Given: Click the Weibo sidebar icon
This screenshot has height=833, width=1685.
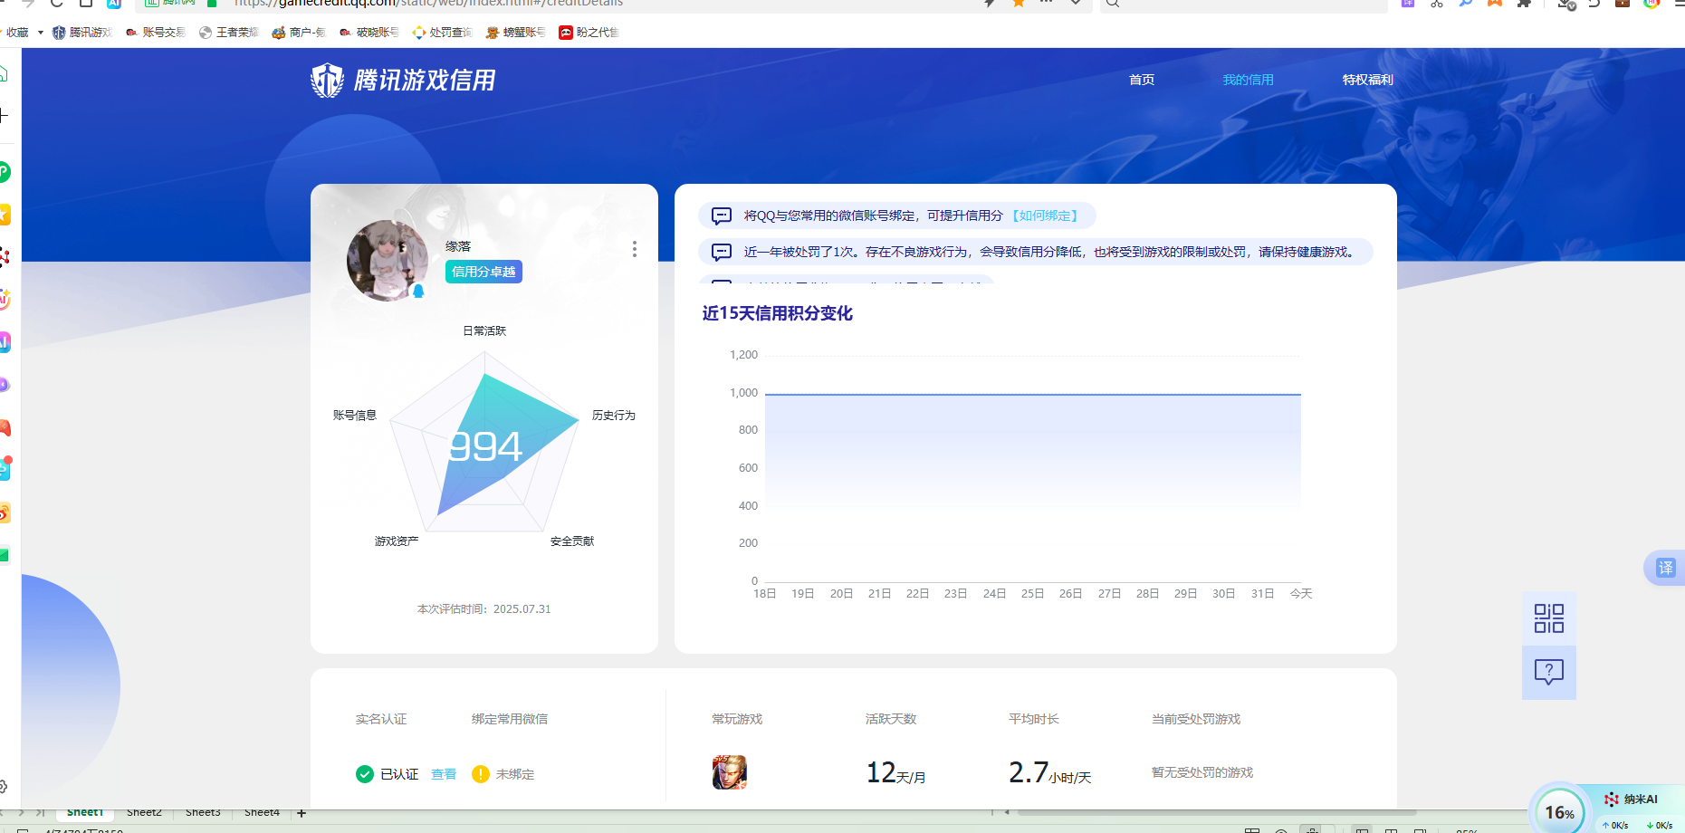Looking at the screenshot, I should click(x=4, y=513).
